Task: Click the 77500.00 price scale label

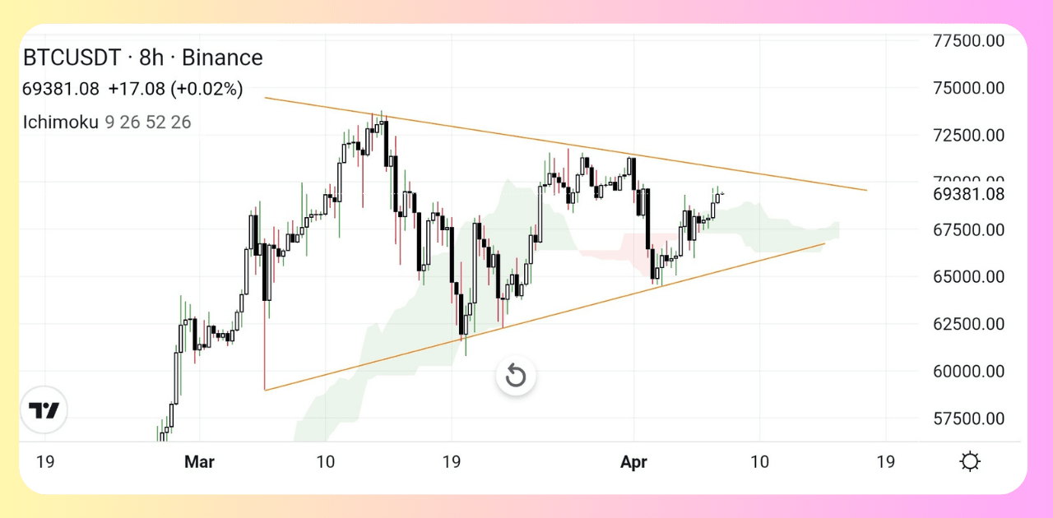Action: pyautogui.click(x=969, y=40)
